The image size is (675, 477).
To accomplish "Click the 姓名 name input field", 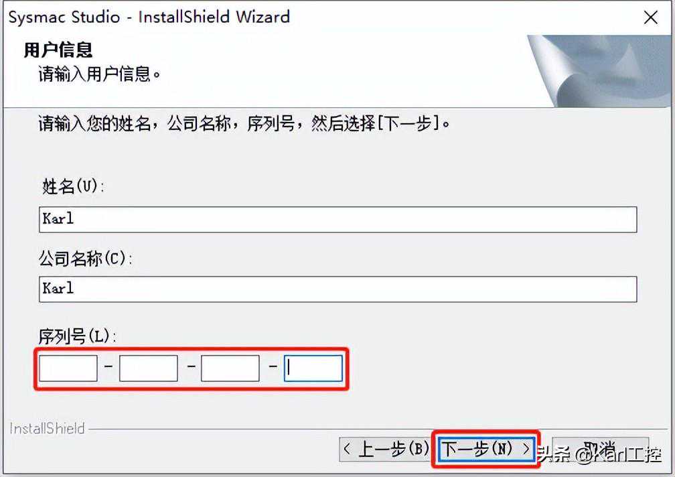I will pyautogui.click(x=338, y=220).
